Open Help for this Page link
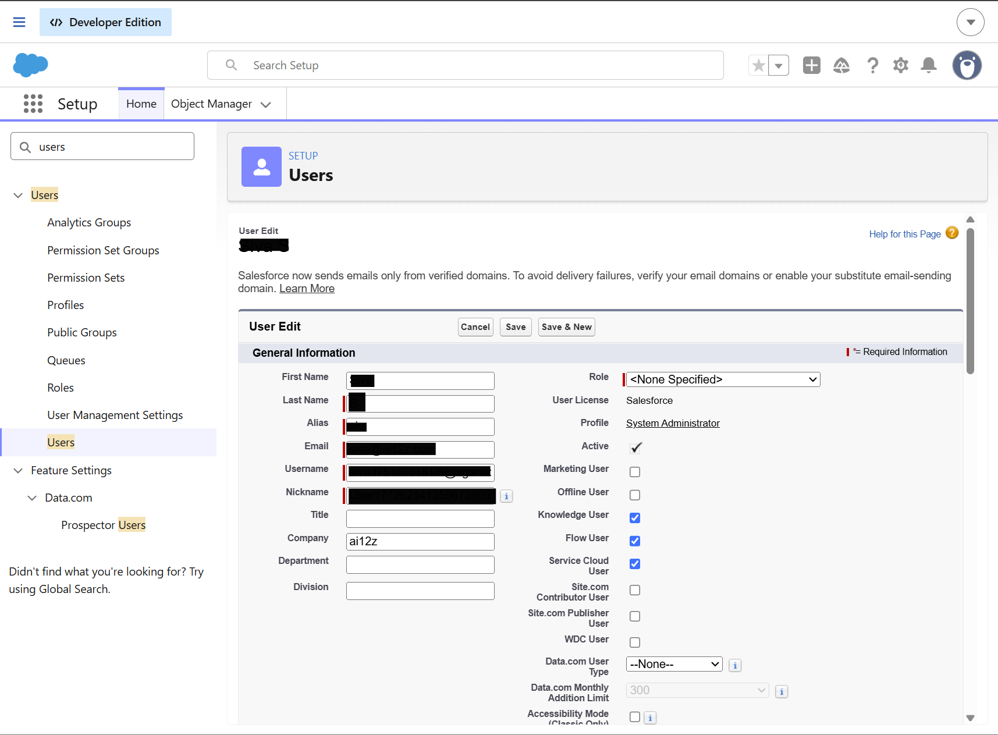 pos(905,234)
